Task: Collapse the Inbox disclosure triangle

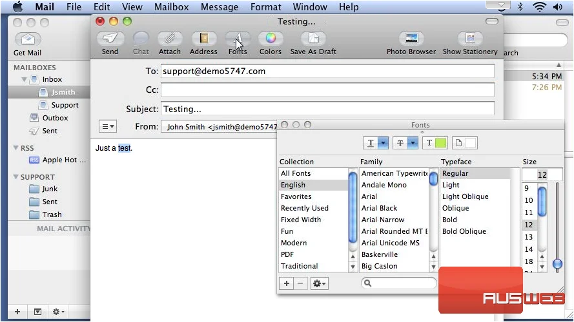Action: tap(24, 79)
